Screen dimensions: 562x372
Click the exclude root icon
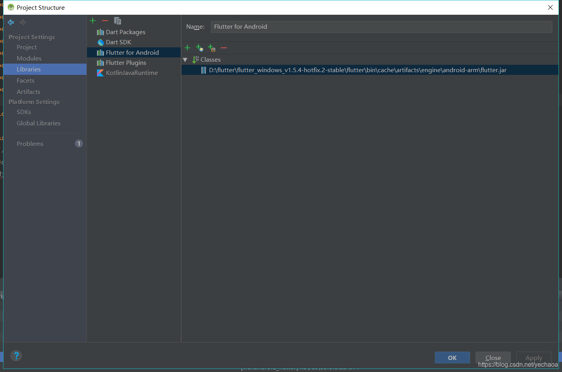212,48
